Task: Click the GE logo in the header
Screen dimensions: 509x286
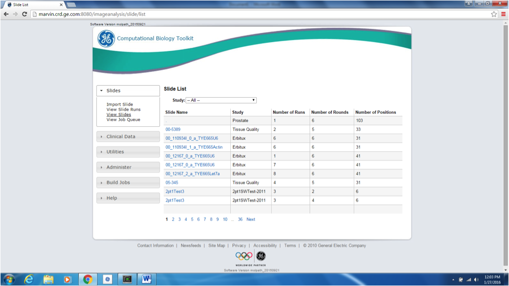Action: 106,39
